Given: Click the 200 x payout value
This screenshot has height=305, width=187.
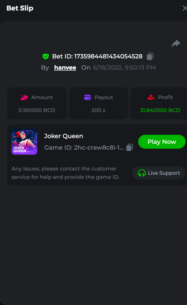Looking at the screenshot, I should [x=98, y=110].
